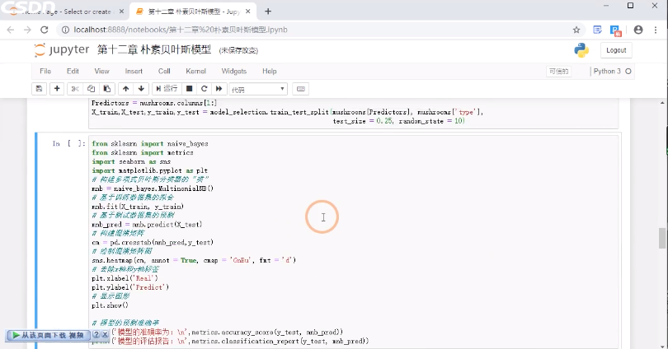Restart the kernel icon

[x=204, y=88]
